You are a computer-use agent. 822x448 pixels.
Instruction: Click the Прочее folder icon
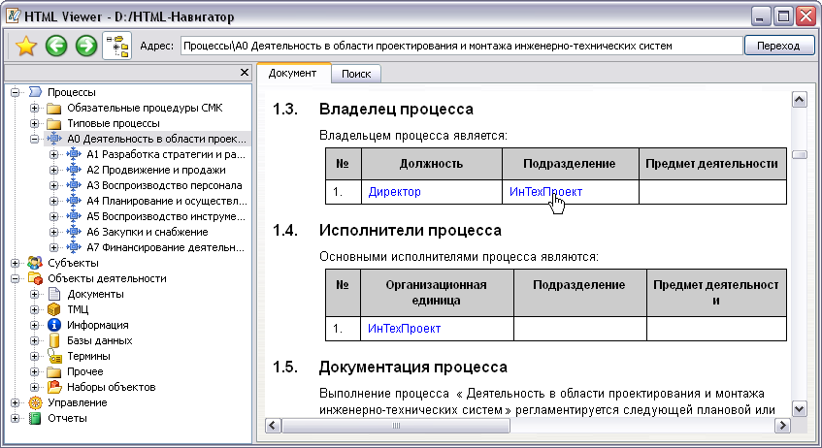tap(54, 372)
